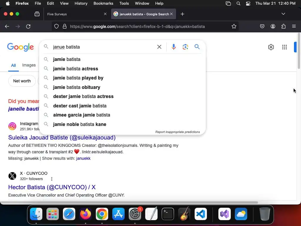Open GarageBand from the dock

(184, 214)
